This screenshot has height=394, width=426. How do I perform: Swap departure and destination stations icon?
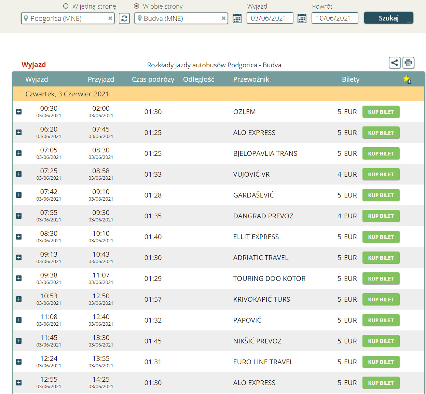[x=124, y=18]
